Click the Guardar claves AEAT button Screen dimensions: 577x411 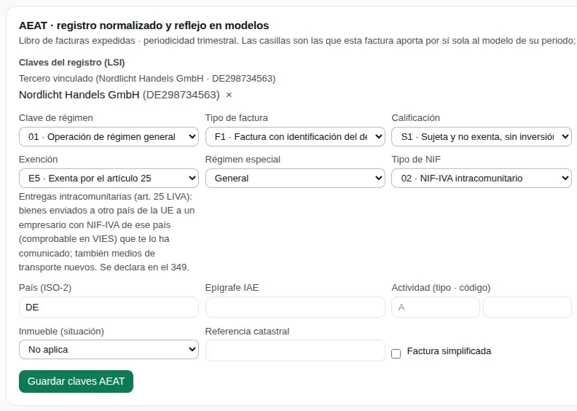76,381
